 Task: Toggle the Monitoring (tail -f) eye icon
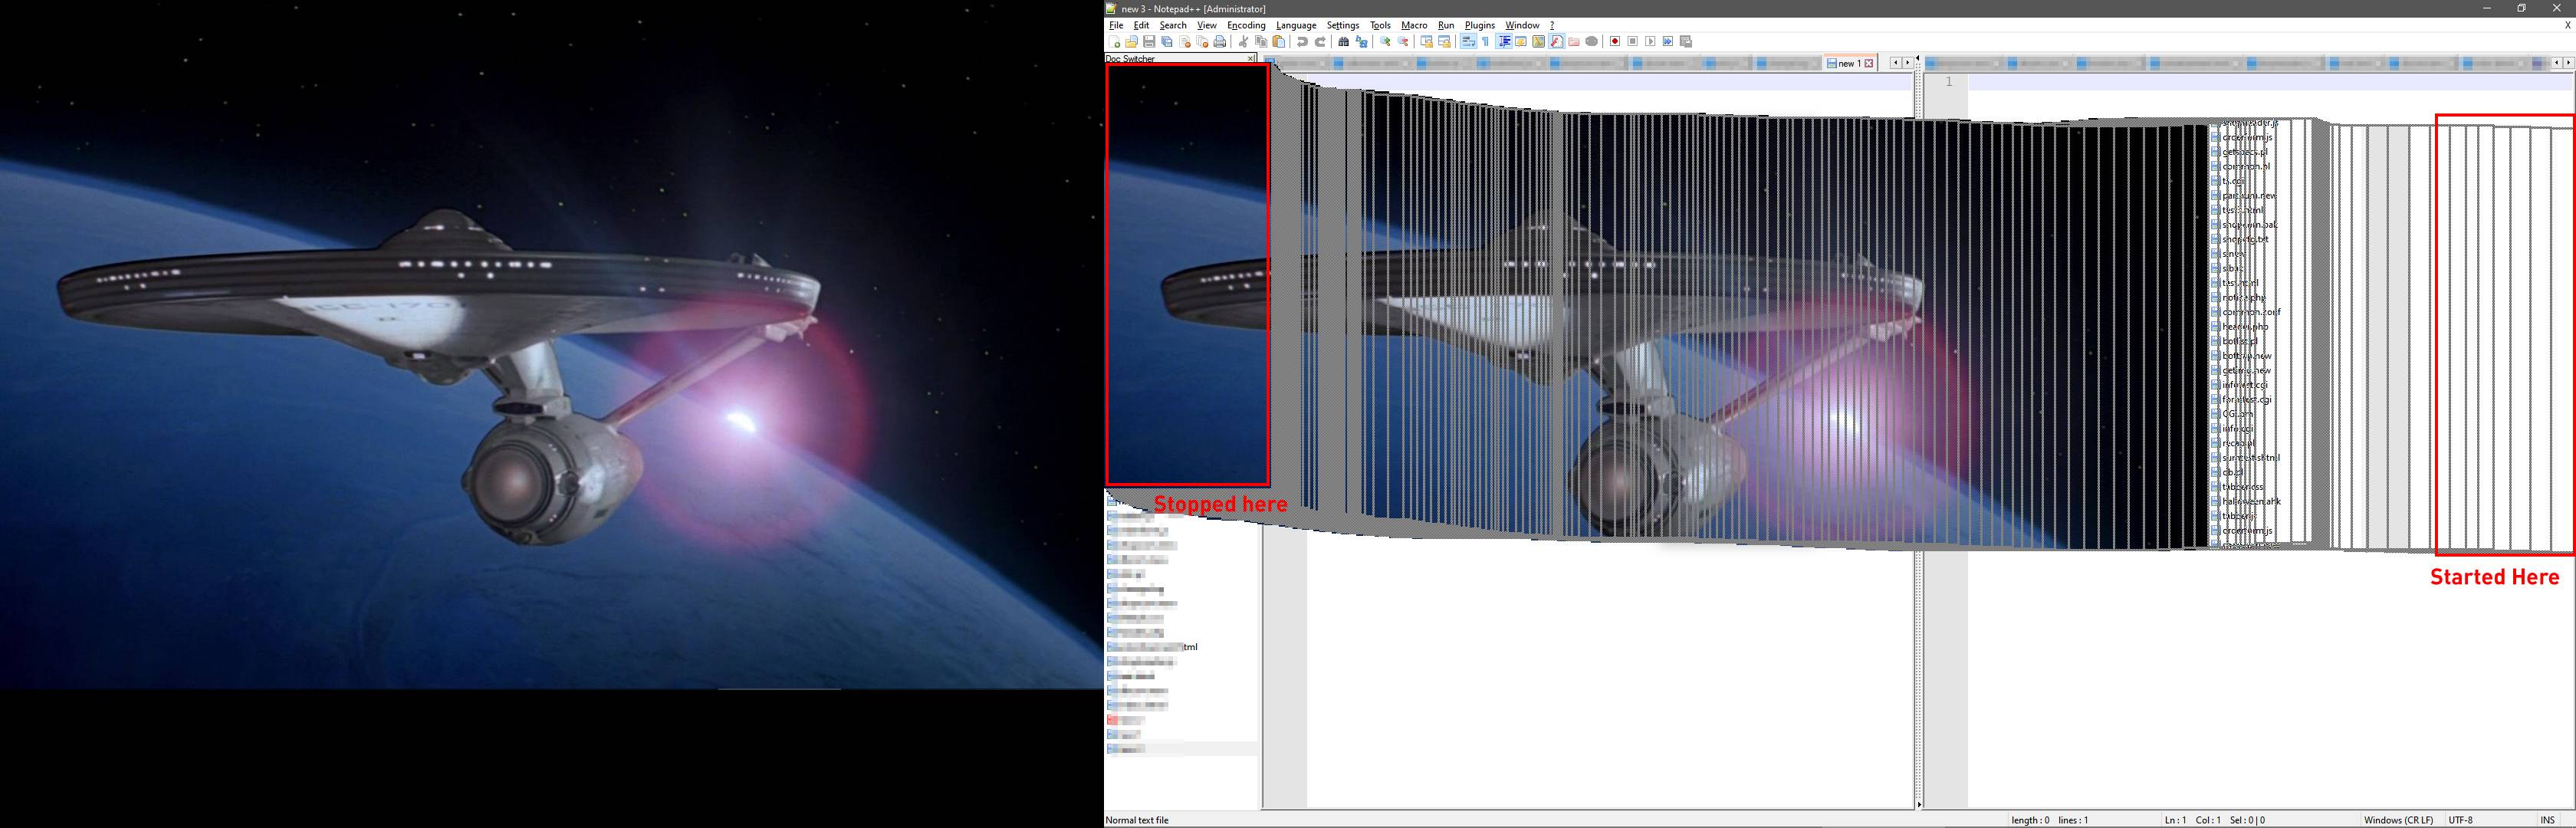point(1592,42)
